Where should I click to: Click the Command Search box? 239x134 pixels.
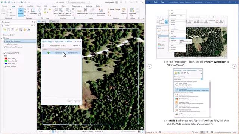[x=78, y=3]
